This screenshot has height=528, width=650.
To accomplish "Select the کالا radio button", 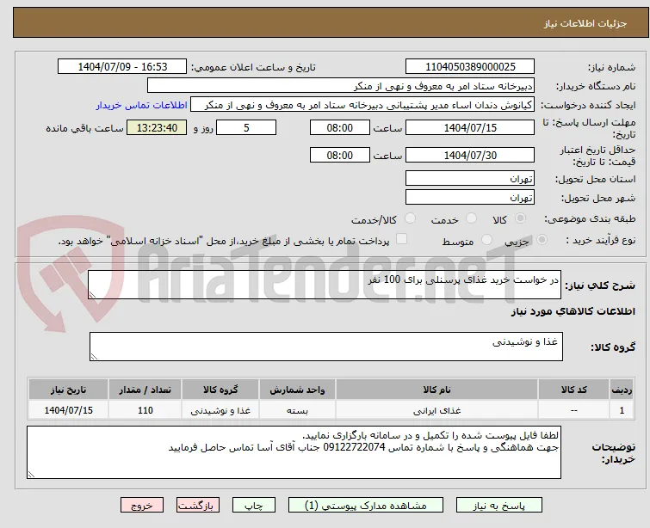I will click(520, 218).
